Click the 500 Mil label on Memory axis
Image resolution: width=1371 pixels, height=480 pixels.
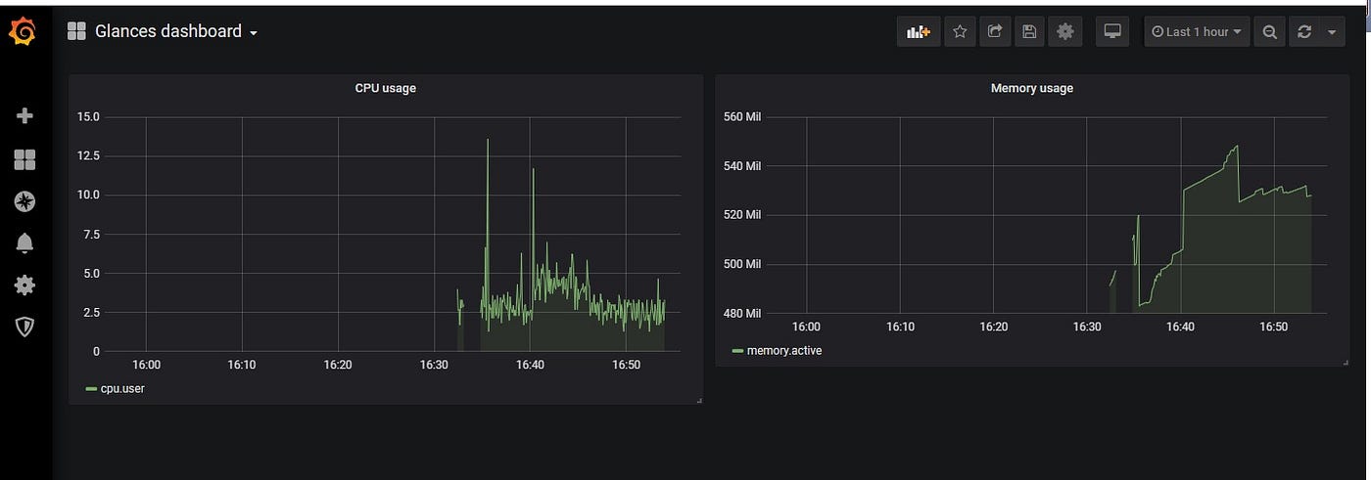740,264
